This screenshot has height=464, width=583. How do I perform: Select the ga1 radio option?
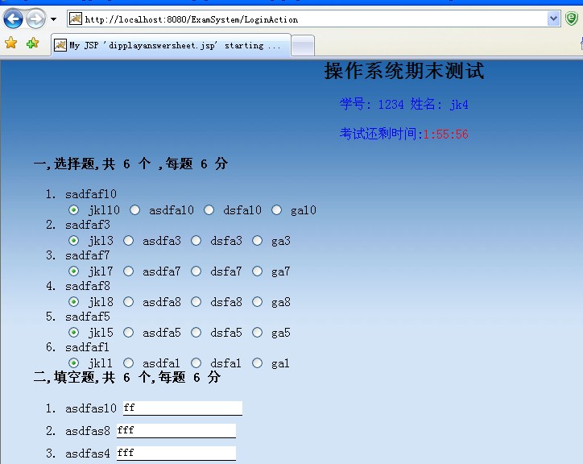(257, 362)
